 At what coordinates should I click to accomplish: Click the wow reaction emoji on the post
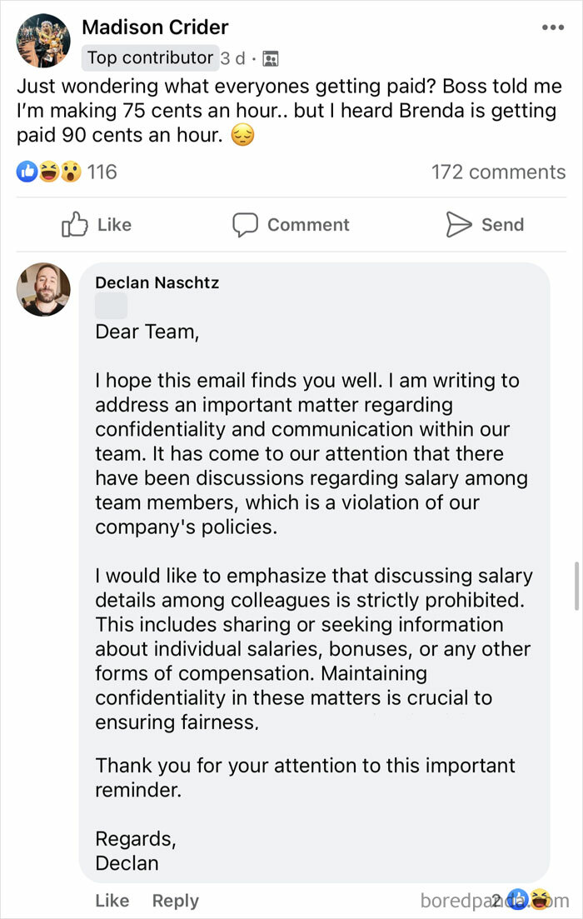point(69,172)
